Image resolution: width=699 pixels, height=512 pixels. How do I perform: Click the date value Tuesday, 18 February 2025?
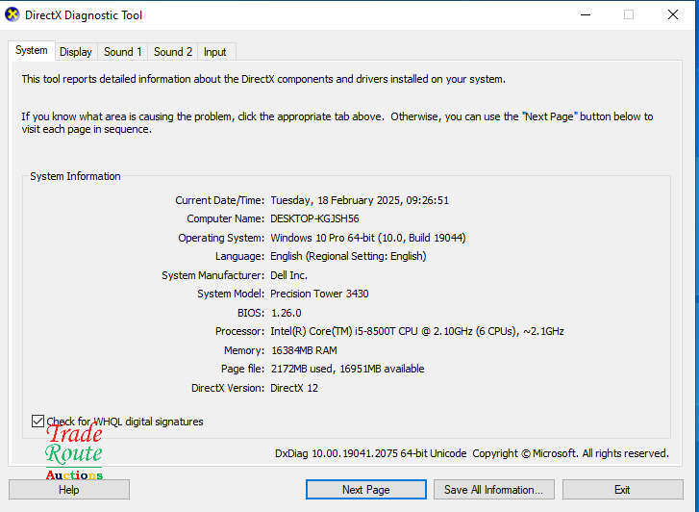(x=337, y=200)
